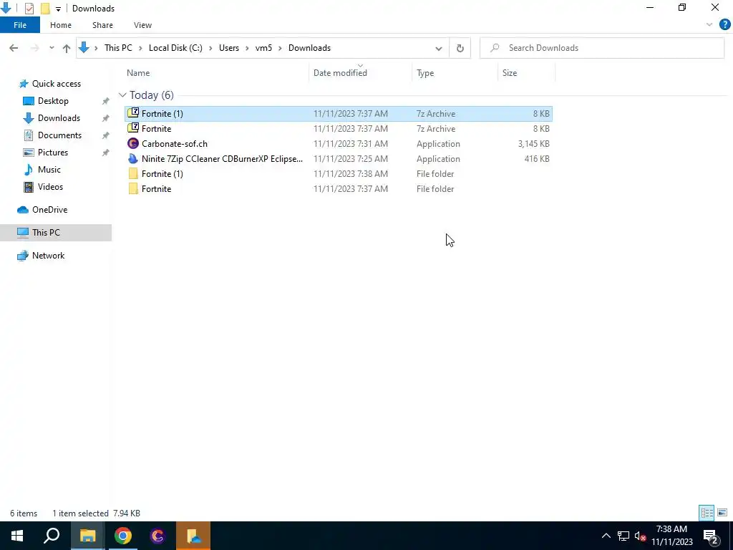
Task: Switch to the View ribbon tab
Action: 142,25
